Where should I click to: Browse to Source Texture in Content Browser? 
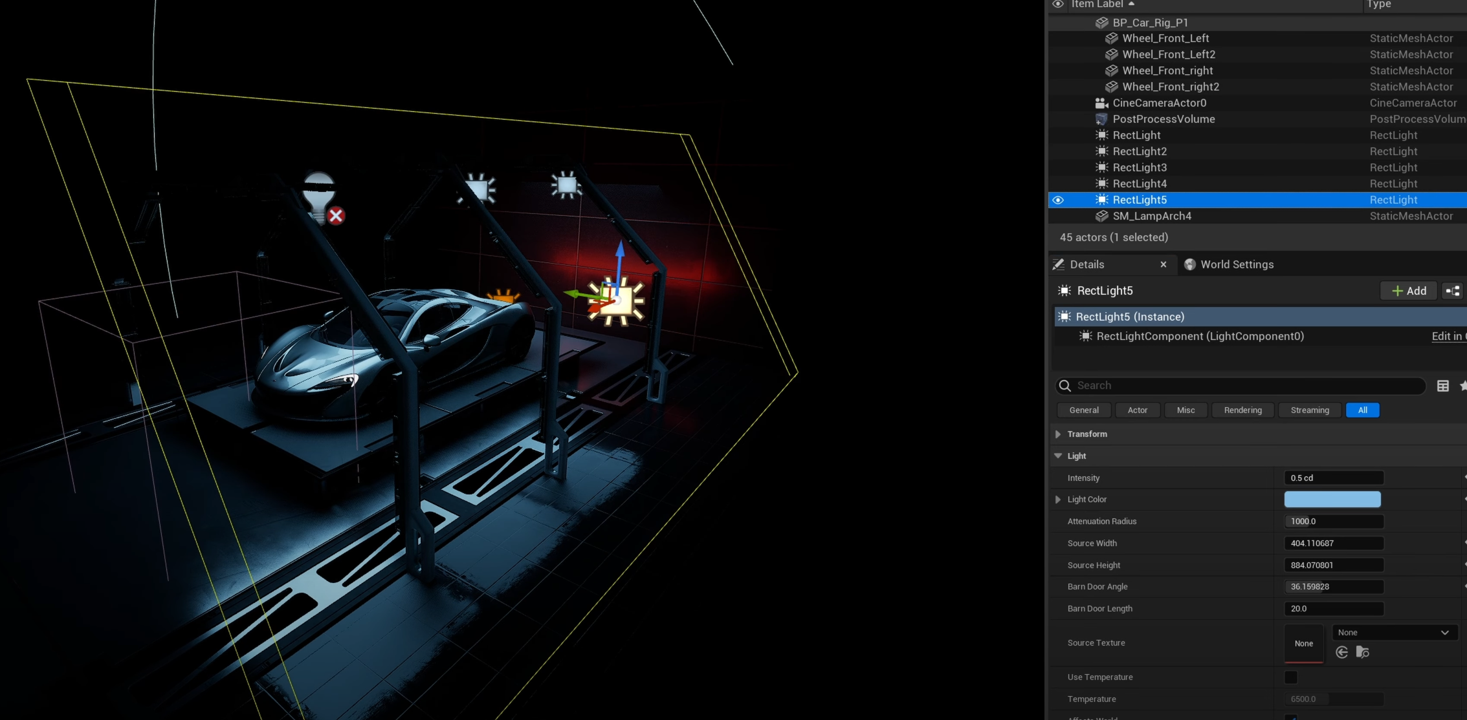pyautogui.click(x=1362, y=652)
